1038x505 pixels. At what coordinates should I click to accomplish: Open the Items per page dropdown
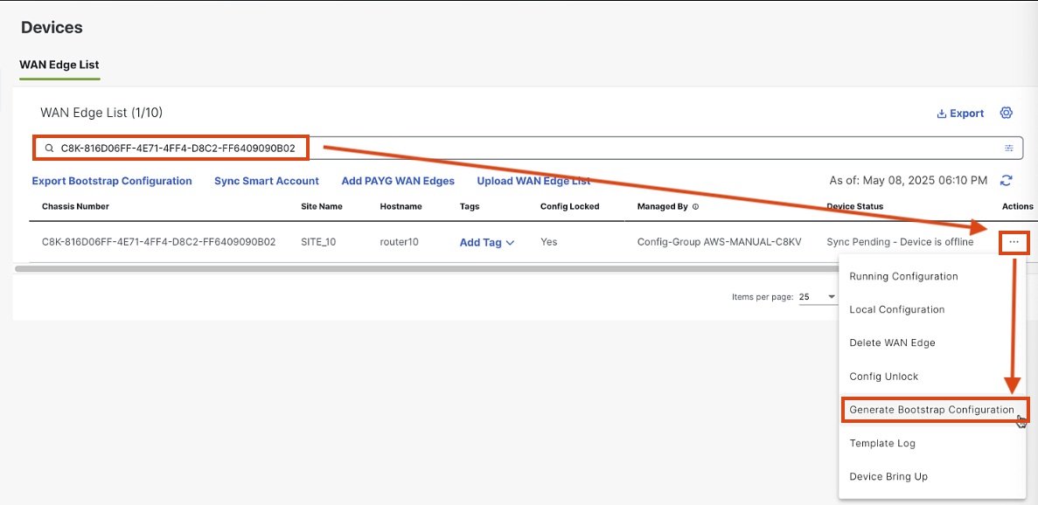(x=818, y=297)
